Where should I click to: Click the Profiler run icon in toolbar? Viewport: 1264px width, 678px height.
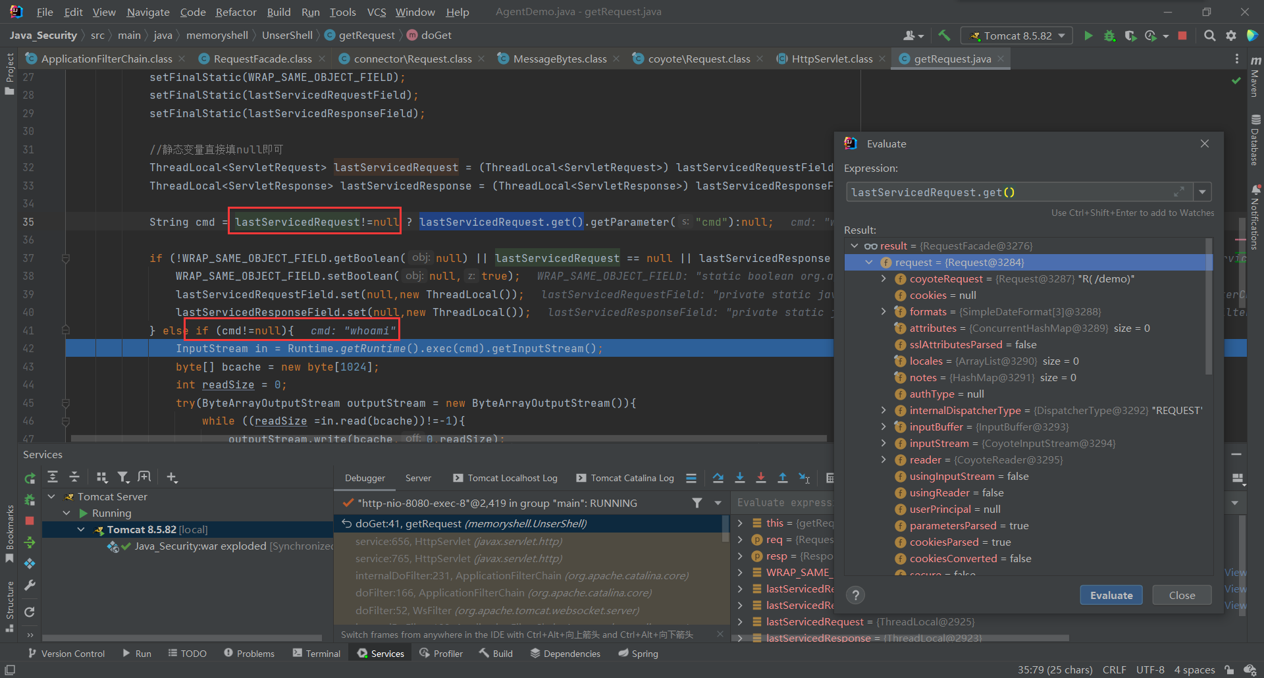[1151, 36]
